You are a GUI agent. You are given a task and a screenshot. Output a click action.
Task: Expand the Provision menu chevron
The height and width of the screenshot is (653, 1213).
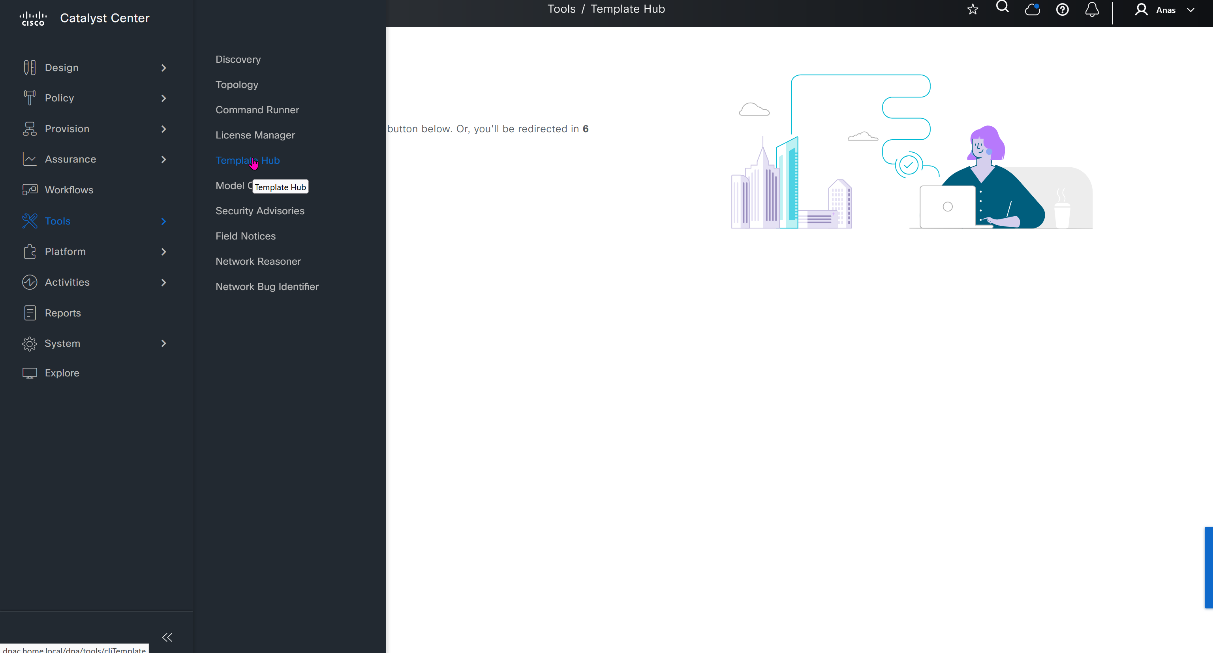coord(163,129)
